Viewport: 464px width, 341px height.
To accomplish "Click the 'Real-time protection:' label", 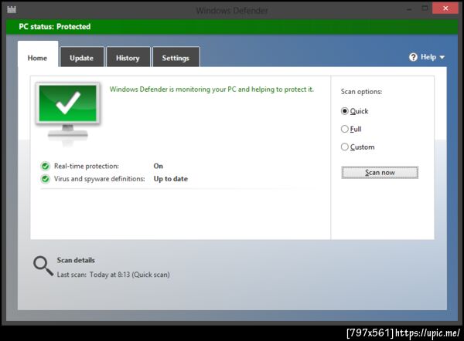I will (87, 166).
